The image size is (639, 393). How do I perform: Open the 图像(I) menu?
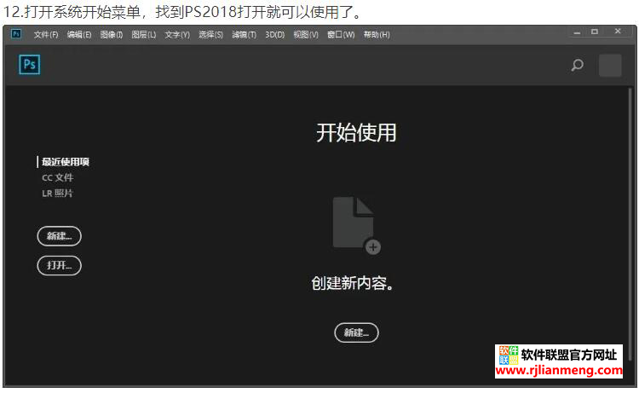point(112,35)
